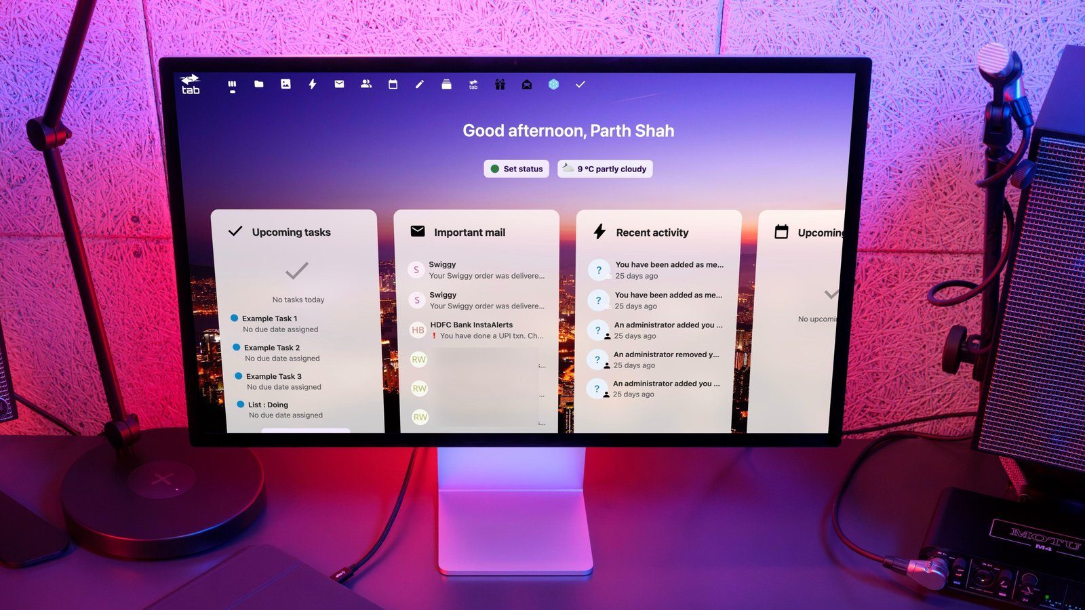This screenshot has width=1085, height=610.
Task: Click the Example Task 1 title text
Action: coord(270,319)
